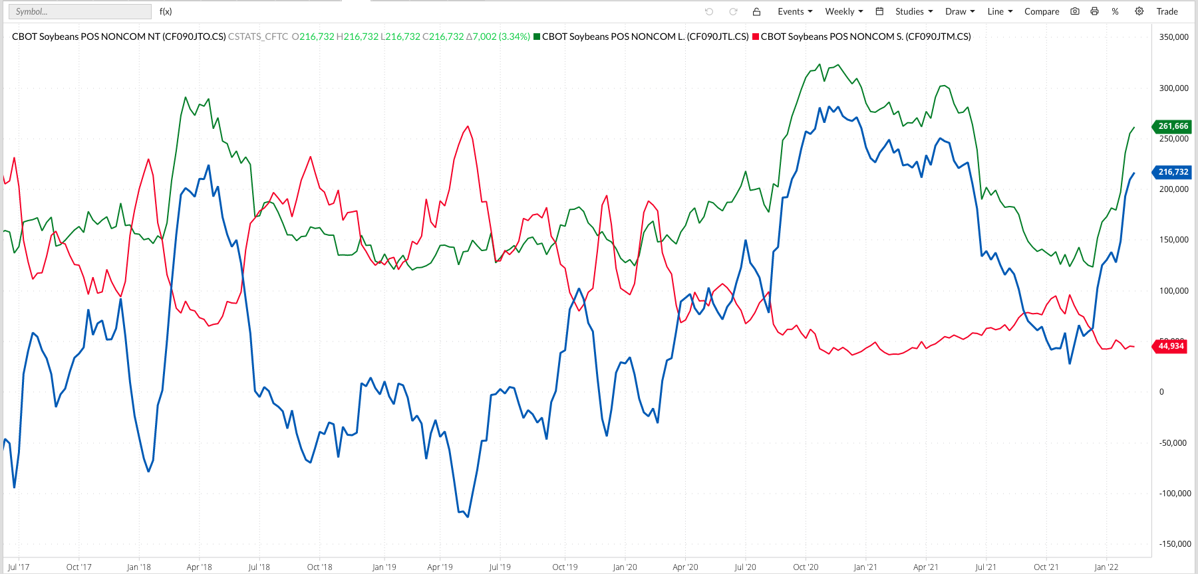Open the calendar date range picker
This screenshot has width=1198, height=574.
(879, 11)
